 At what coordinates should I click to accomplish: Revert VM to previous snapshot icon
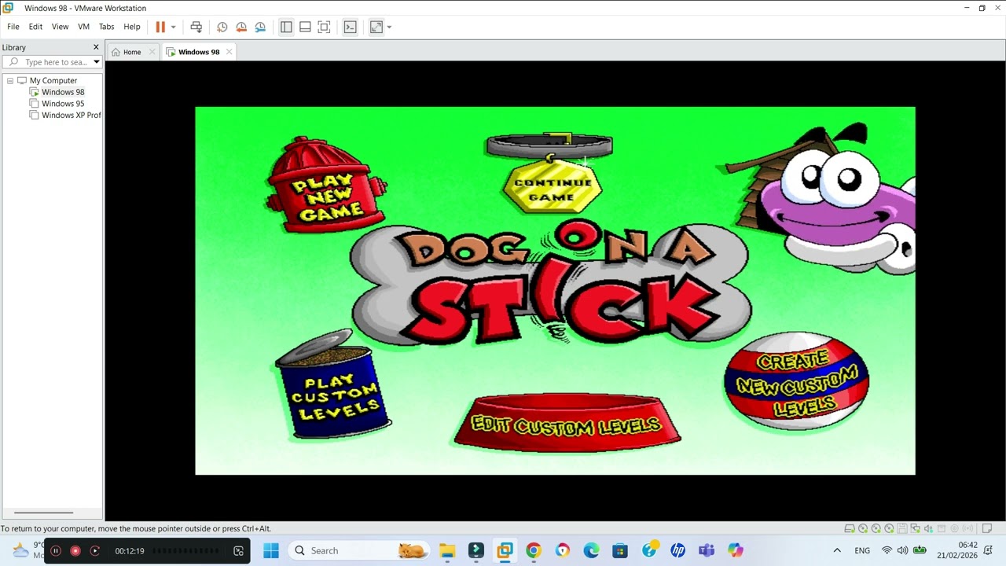coord(241,27)
